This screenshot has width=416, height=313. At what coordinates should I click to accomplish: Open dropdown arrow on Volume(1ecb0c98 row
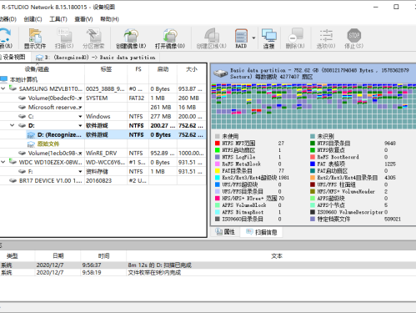click(x=80, y=154)
